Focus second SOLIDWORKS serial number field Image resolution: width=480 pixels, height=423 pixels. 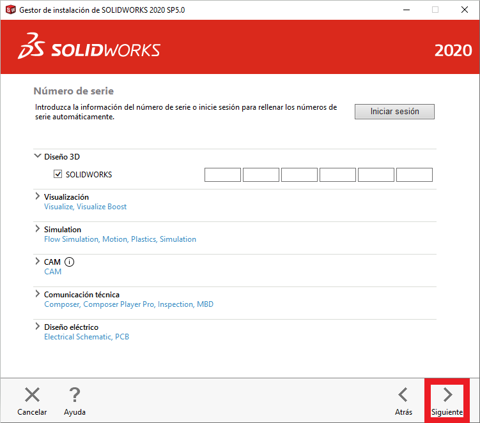tap(261, 175)
